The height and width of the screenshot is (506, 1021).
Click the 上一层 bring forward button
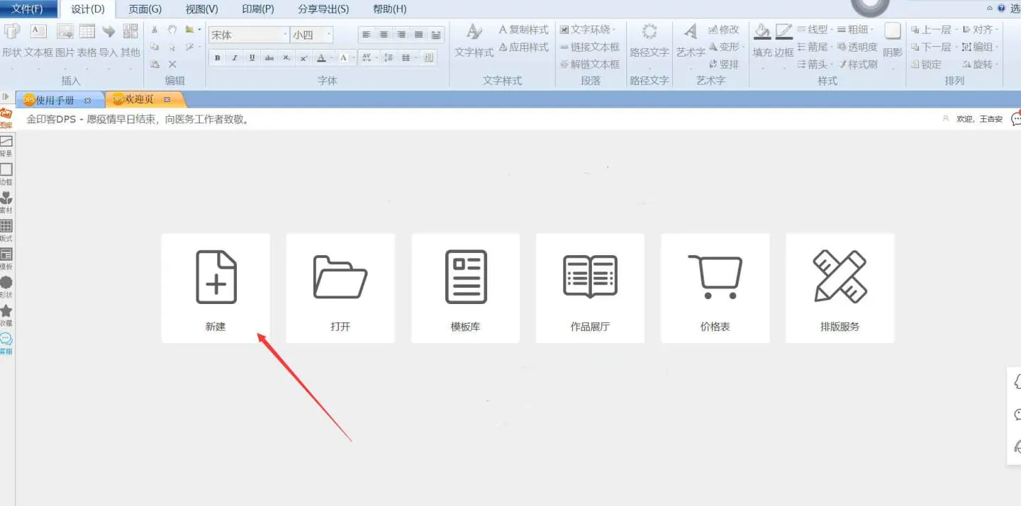[931, 30]
